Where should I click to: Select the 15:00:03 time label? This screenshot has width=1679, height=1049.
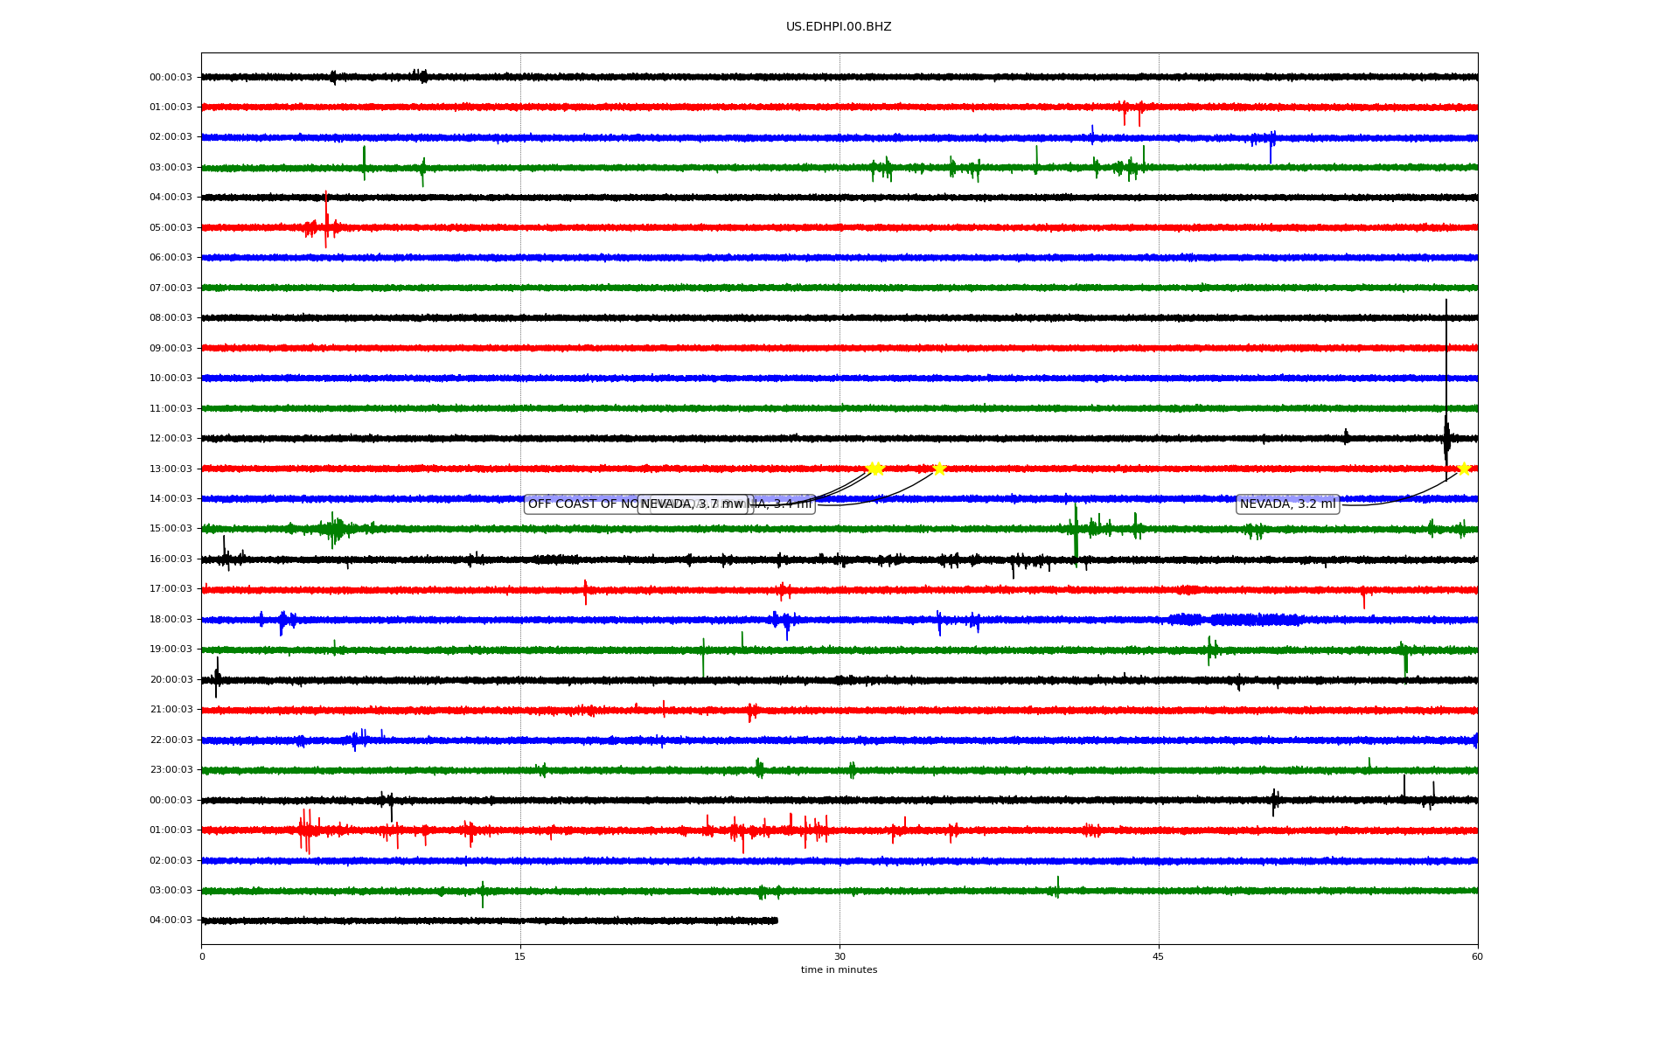coord(171,529)
